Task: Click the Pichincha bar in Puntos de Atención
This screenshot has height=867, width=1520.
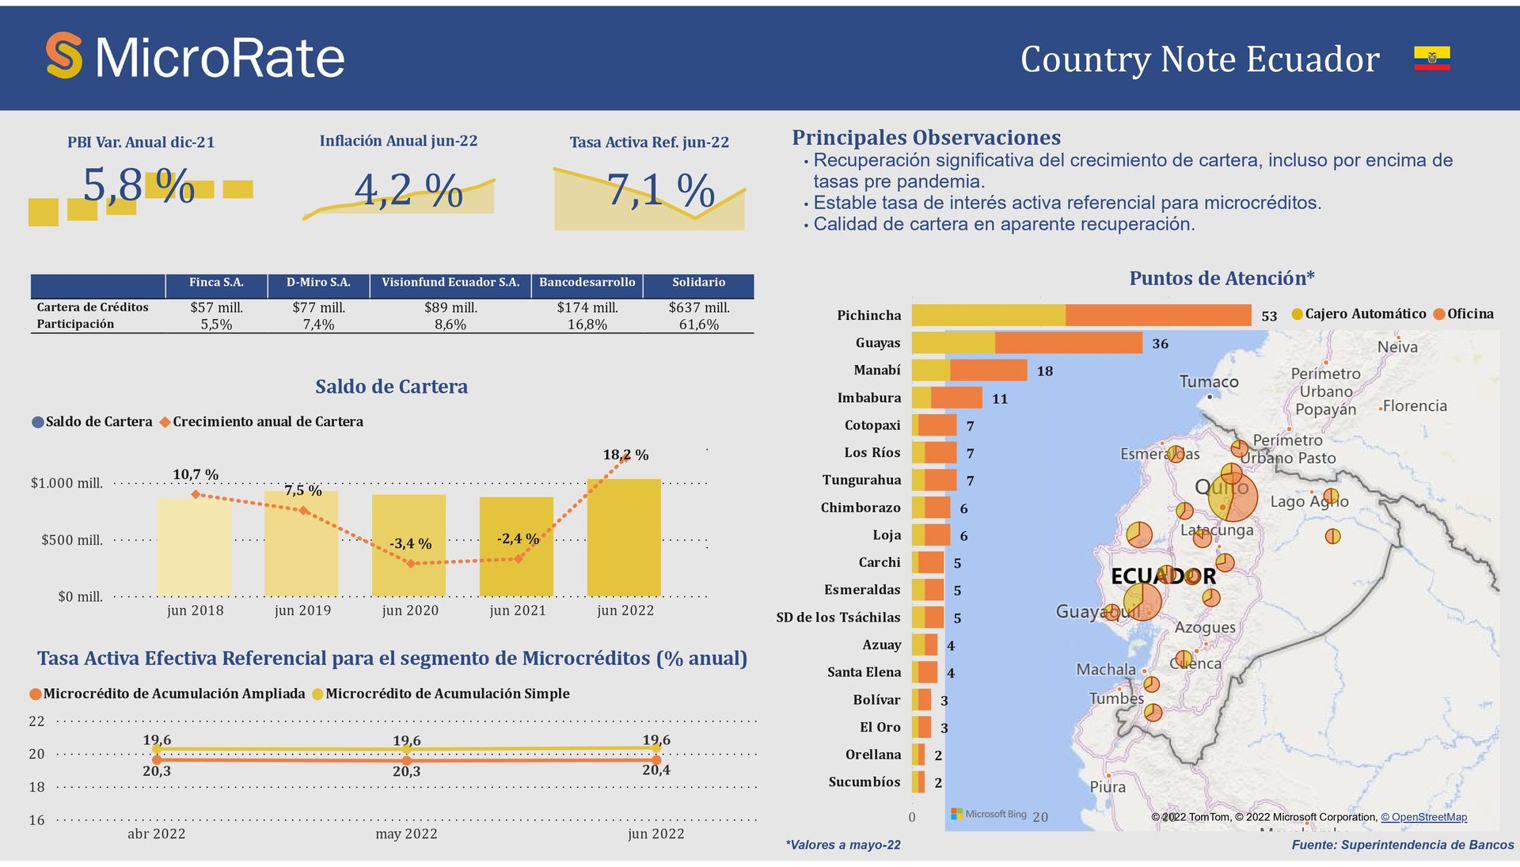Action: [1081, 315]
